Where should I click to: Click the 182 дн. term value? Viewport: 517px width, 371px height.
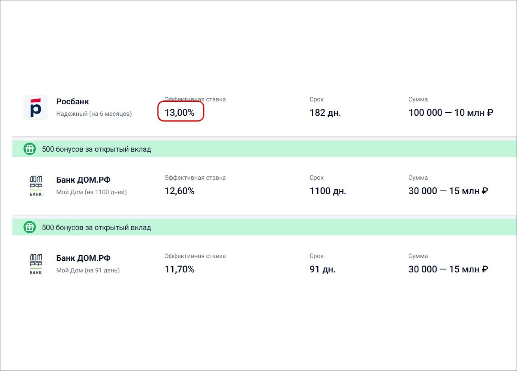tap(325, 112)
